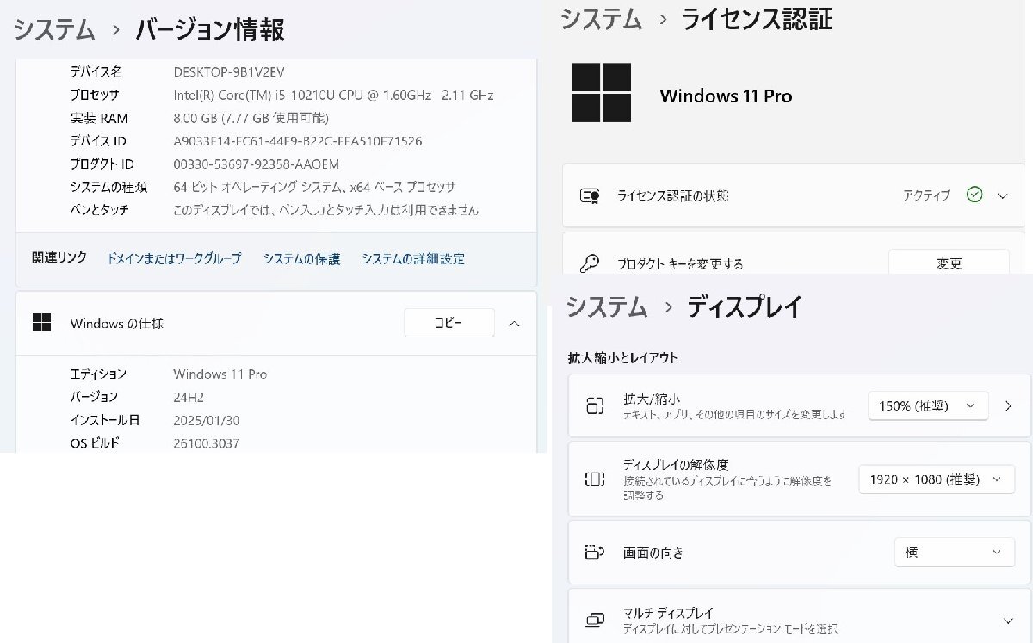Click the ライセンス認証の状態 badge icon
The width and height of the screenshot is (1033, 643).
coord(591,195)
